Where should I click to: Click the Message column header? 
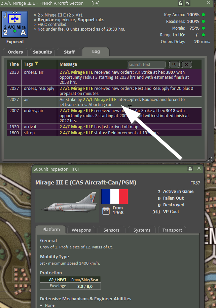68,64
